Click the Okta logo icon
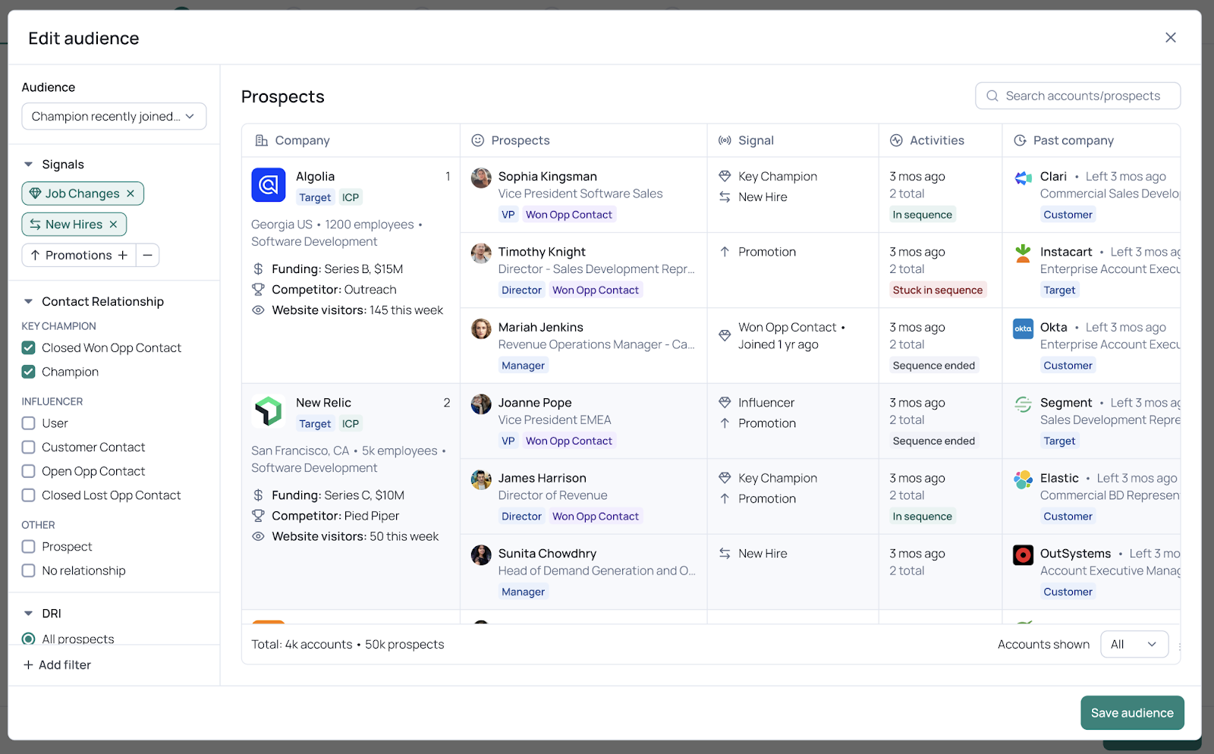Viewport: 1214px width, 754px height. click(1024, 328)
